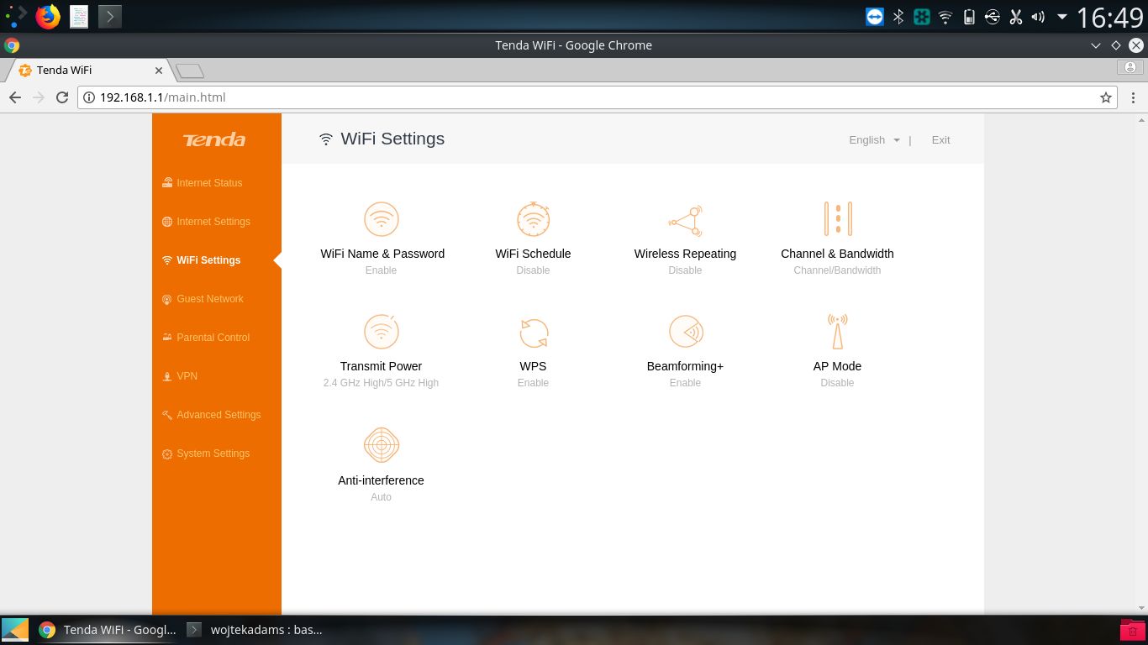Open the English language dropdown
The width and height of the screenshot is (1148, 645).
point(874,140)
